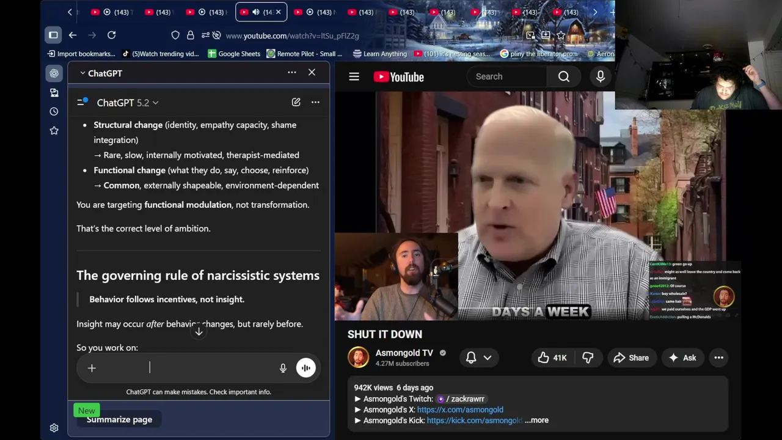
Task: Open the zackrawrr Twitch link
Action: coord(461,399)
